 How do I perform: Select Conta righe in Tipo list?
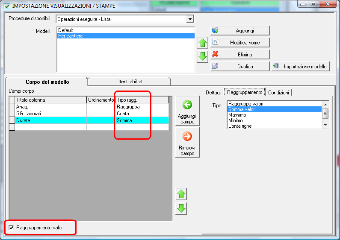point(274,126)
